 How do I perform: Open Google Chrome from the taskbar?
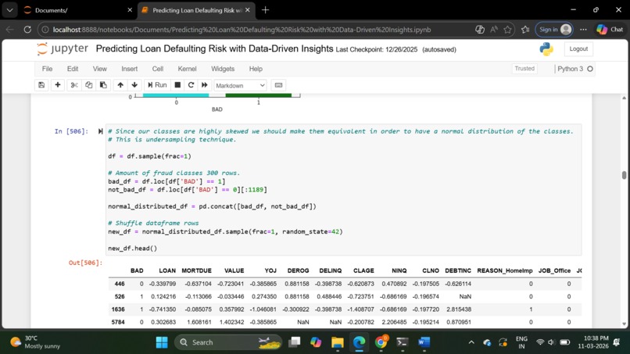[x=381, y=342]
